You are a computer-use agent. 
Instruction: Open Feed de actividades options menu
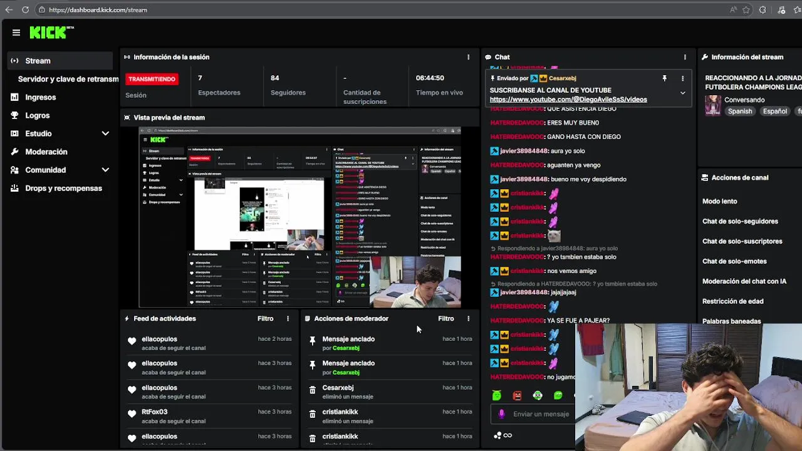pos(288,318)
